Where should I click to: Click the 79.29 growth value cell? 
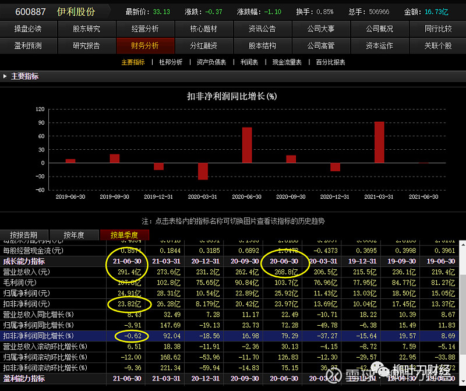click(x=290, y=336)
